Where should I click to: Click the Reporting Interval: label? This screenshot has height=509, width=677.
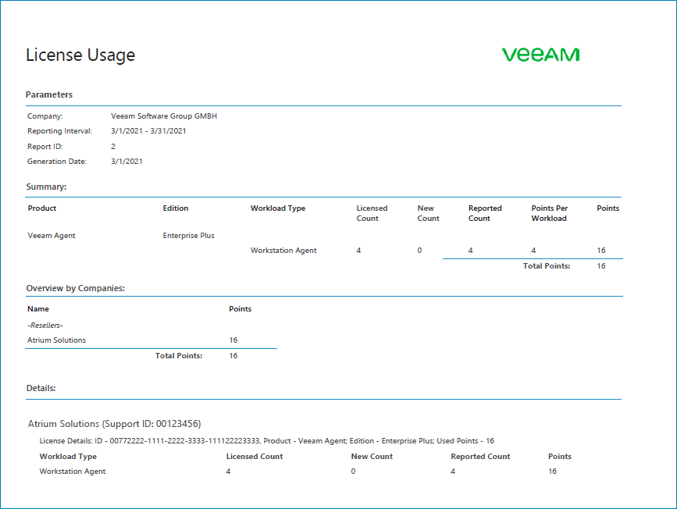click(59, 131)
